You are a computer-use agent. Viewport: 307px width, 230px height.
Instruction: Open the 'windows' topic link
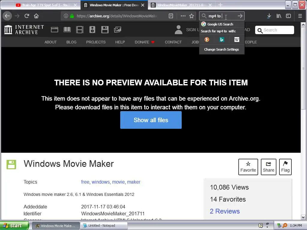[101, 182]
